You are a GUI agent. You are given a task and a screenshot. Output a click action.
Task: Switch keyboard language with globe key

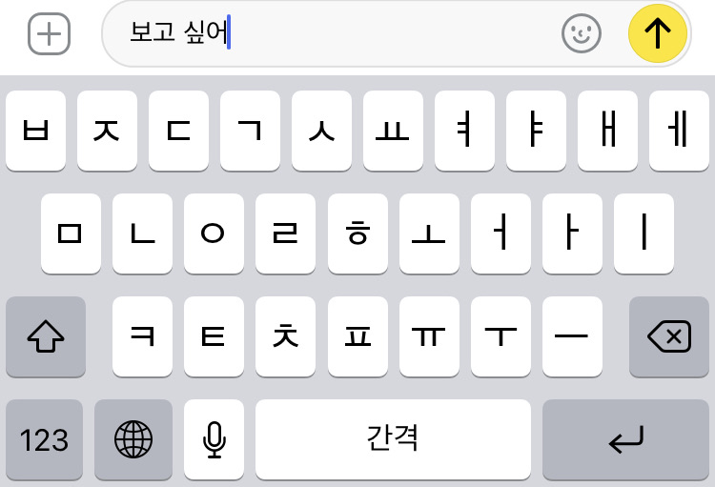pyautogui.click(x=133, y=439)
